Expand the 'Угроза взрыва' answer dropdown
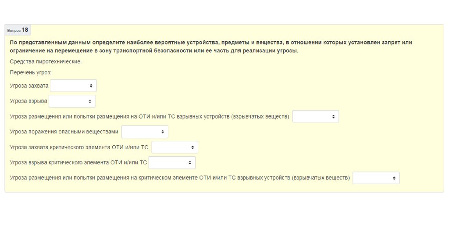Viewport: 449px width, 244px height. [x=72, y=101]
